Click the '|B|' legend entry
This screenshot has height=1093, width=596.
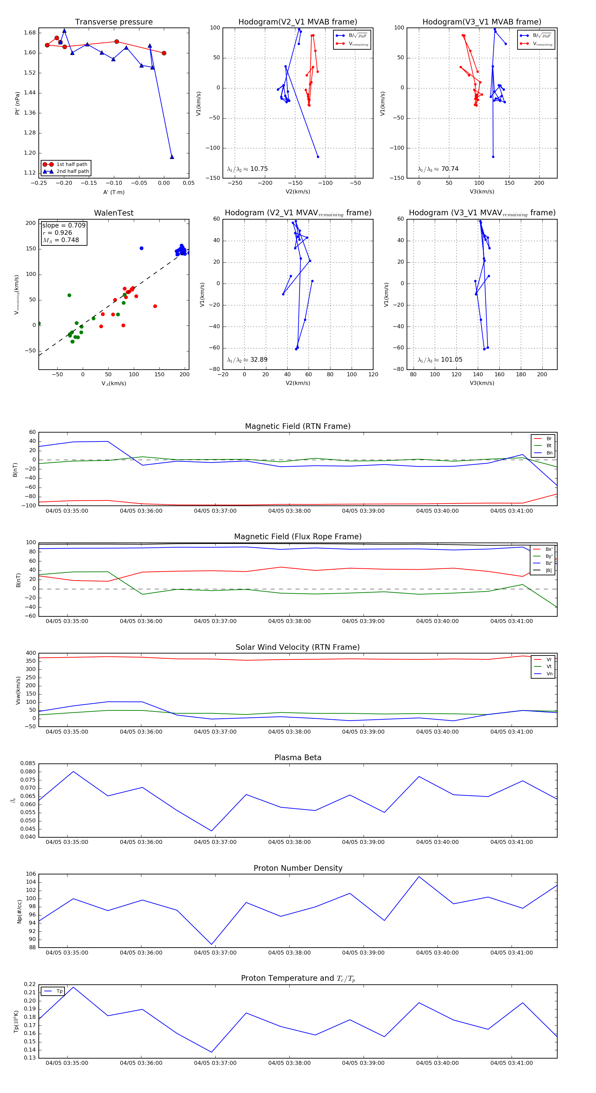pos(543,570)
